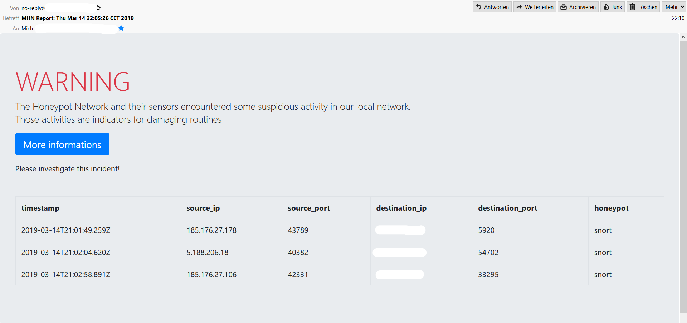Viewport: 687px width, 323px height.
Task: Click source IP 5.188.206.18
Action: [208, 253]
